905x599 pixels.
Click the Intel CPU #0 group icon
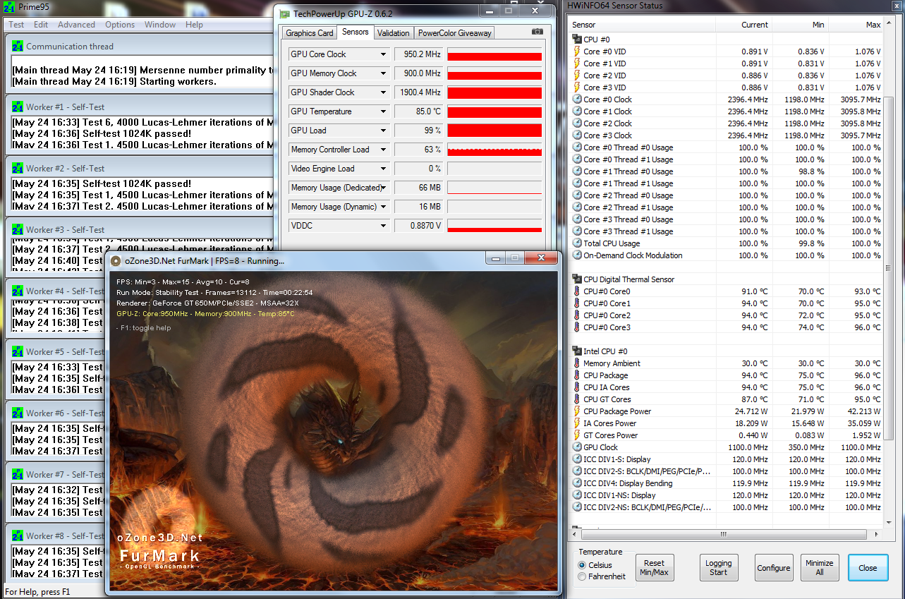577,351
